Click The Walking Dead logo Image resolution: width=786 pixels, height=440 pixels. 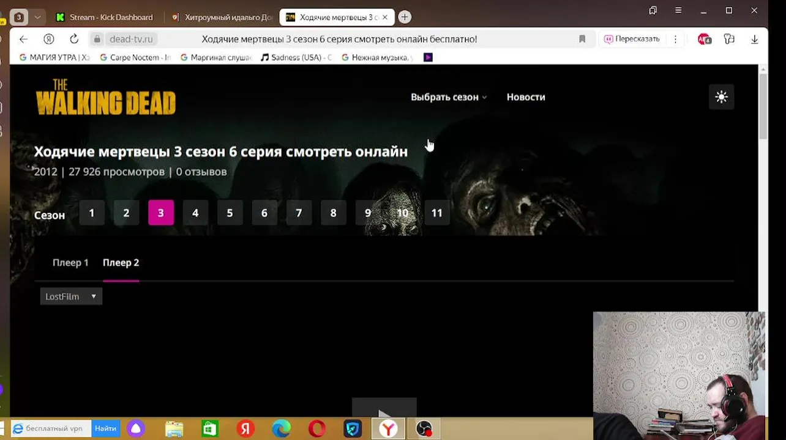(106, 97)
